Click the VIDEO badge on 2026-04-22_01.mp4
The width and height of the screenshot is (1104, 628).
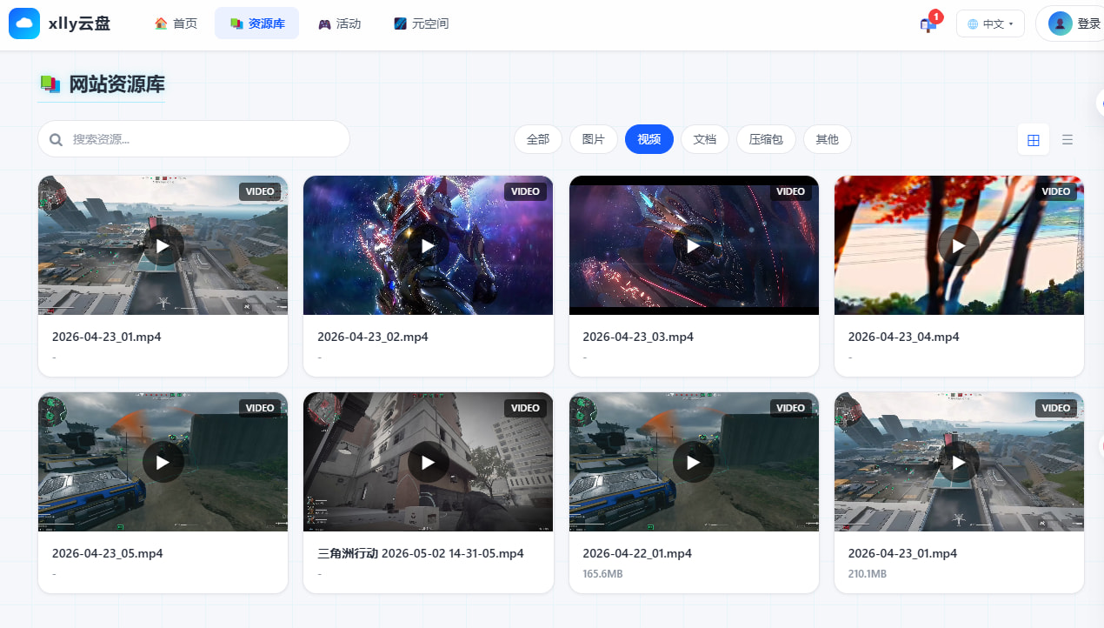pos(790,408)
